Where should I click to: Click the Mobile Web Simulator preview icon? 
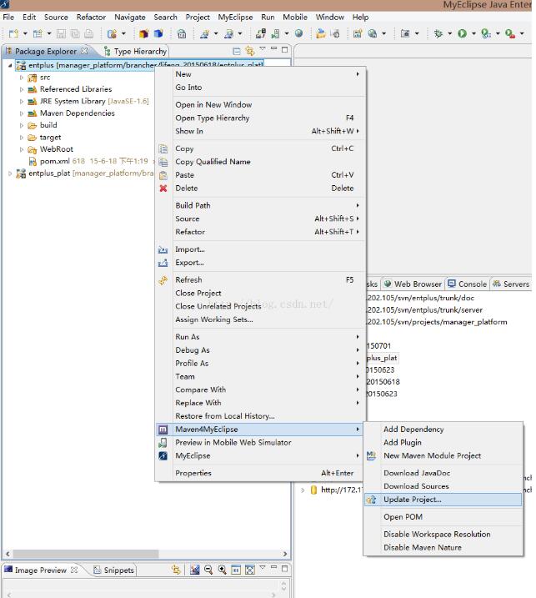pyautogui.click(x=163, y=442)
